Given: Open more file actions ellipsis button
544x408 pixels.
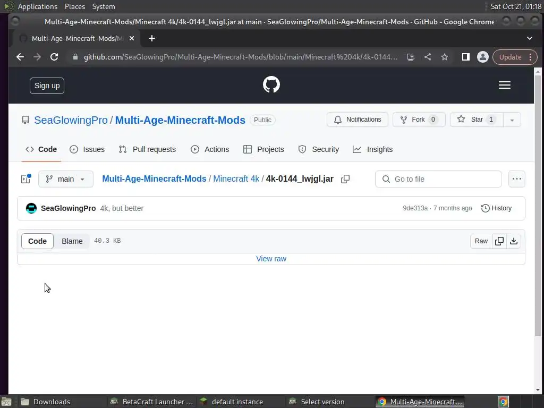Looking at the screenshot, I should [x=516, y=179].
